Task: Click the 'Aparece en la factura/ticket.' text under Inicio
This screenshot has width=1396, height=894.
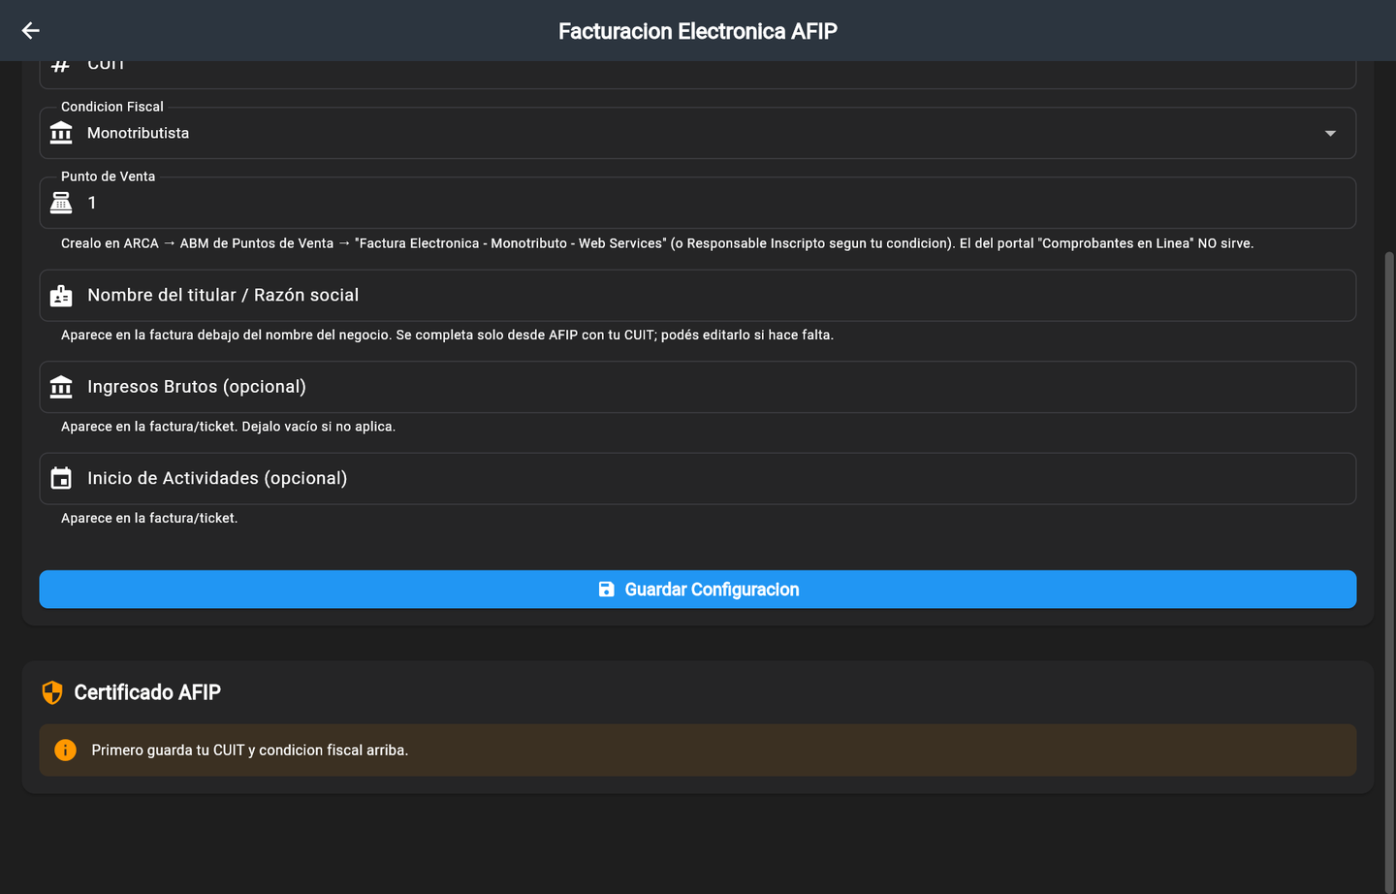Action: [x=149, y=518]
